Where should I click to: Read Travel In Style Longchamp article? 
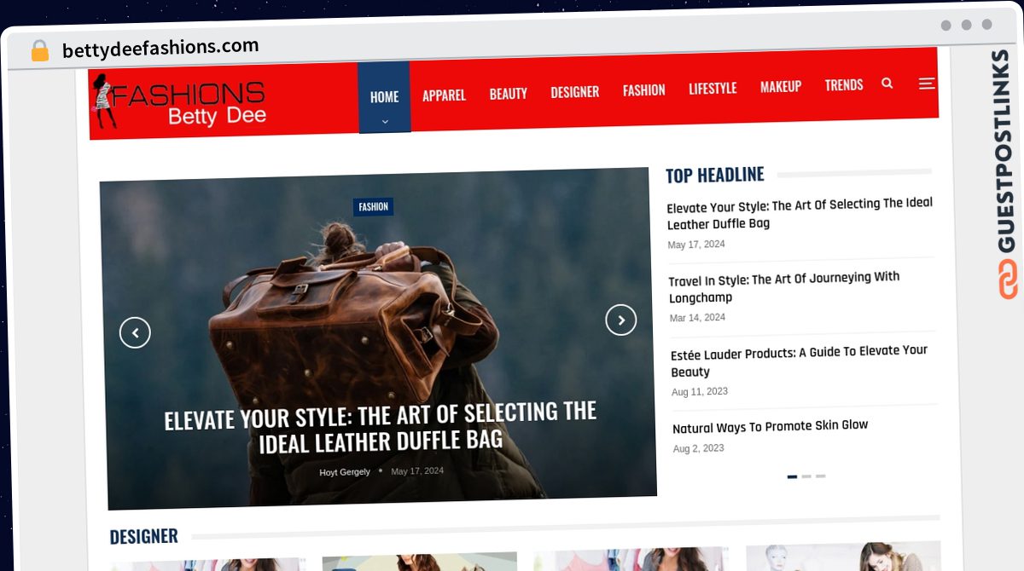point(784,287)
